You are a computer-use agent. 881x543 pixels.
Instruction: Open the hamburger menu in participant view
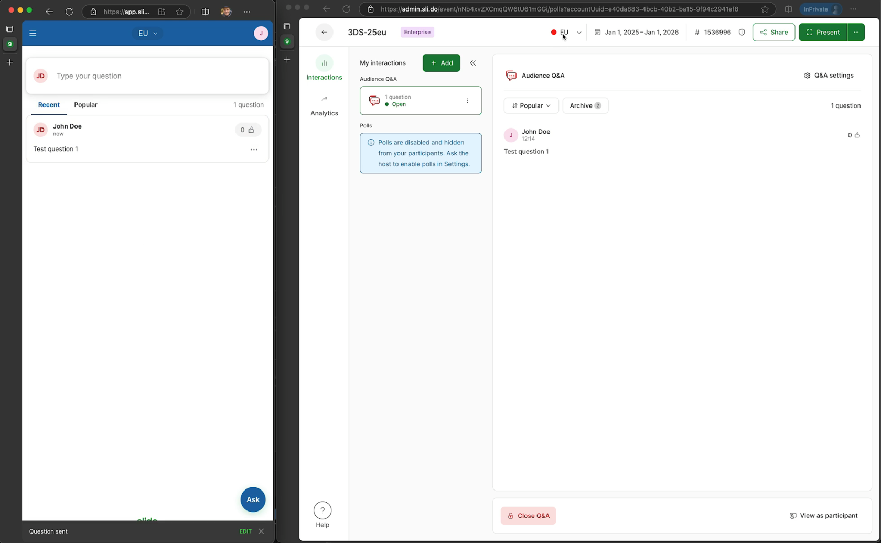point(33,33)
